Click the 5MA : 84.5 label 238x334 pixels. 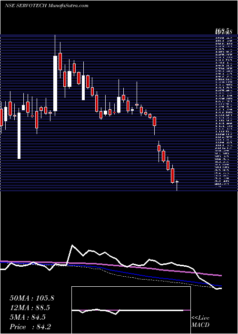coord(28,317)
